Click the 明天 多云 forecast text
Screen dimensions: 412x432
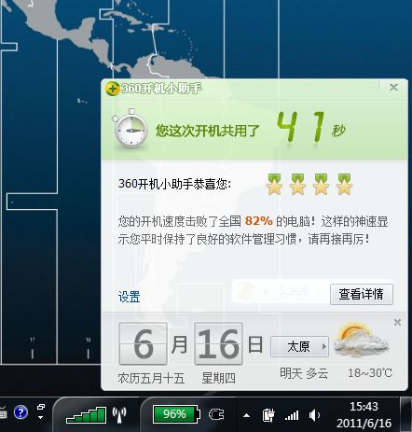click(304, 373)
